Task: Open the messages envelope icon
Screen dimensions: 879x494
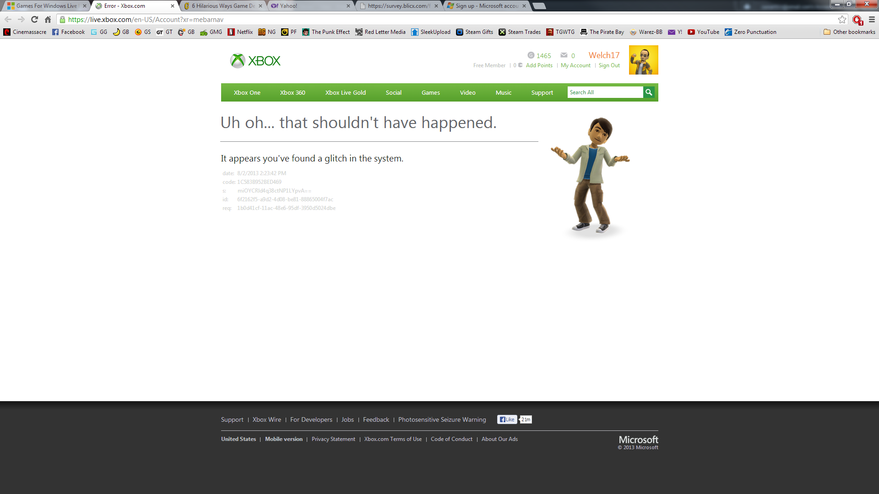Action: 564,55
